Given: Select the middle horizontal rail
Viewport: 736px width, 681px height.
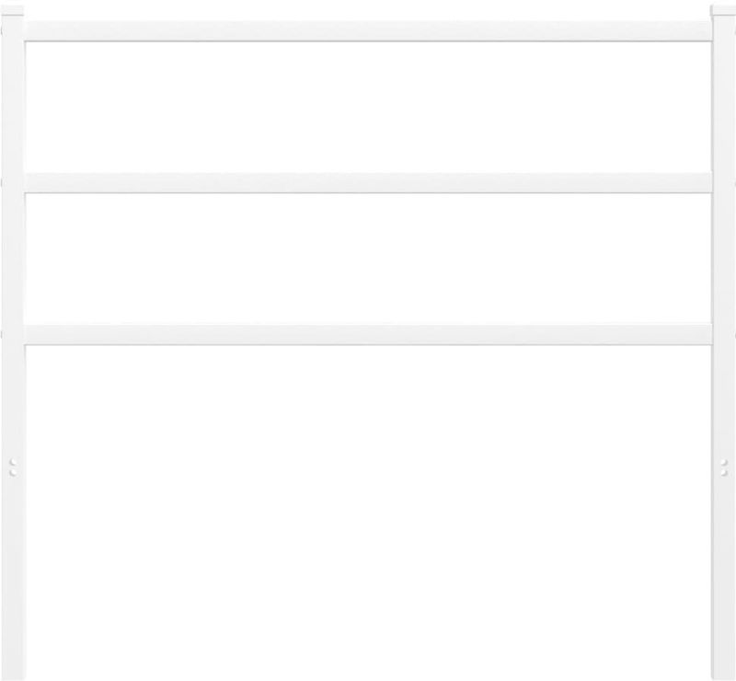Looking at the screenshot, I should pyautogui.click(x=368, y=183).
